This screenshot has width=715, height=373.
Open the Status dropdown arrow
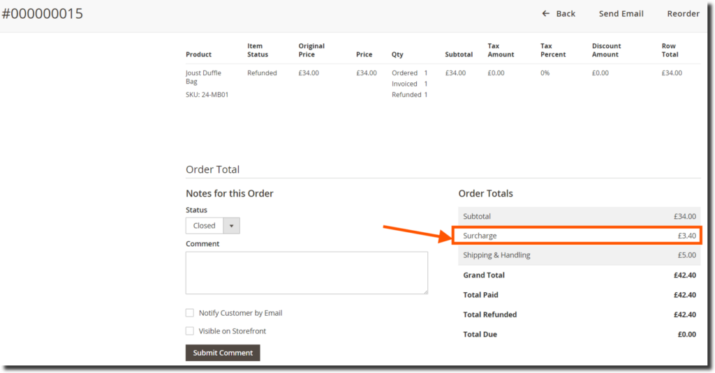(x=232, y=226)
